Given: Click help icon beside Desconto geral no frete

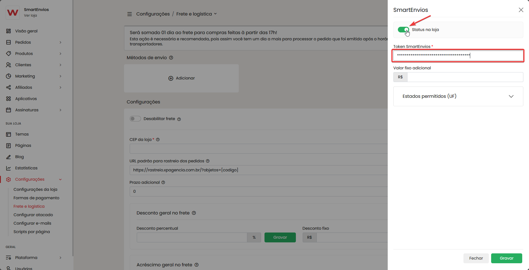Looking at the screenshot, I should 194,213.
